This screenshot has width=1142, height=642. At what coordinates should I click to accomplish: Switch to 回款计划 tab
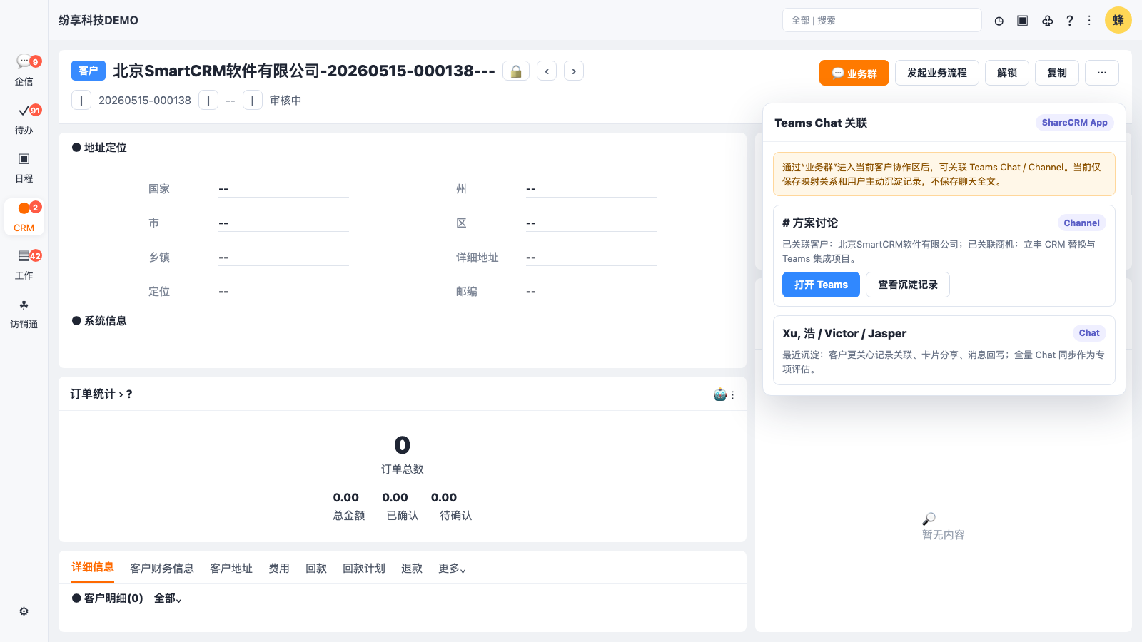pyautogui.click(x=364, y=569)
